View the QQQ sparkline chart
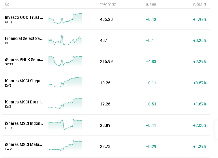 [x=65, y=18]
